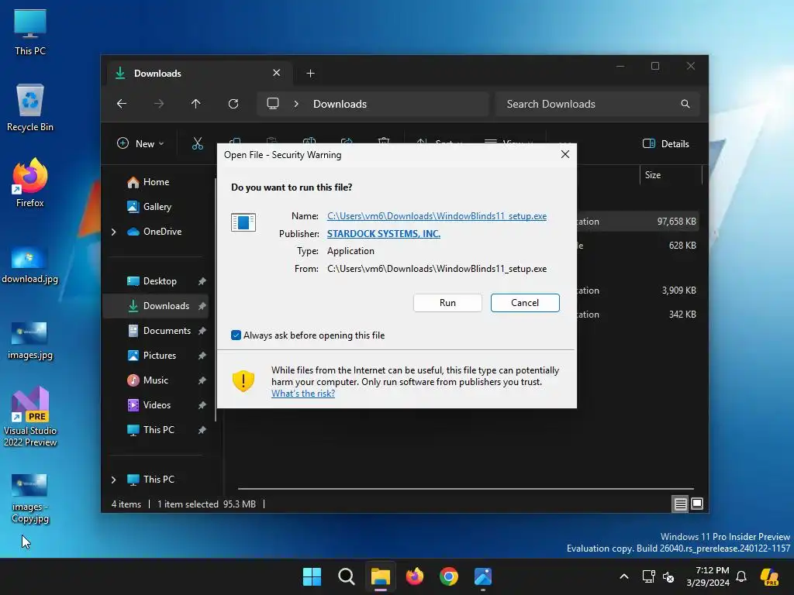Click the chevron before Downloads in address bar
794x595 pixels.
(296, 104)
